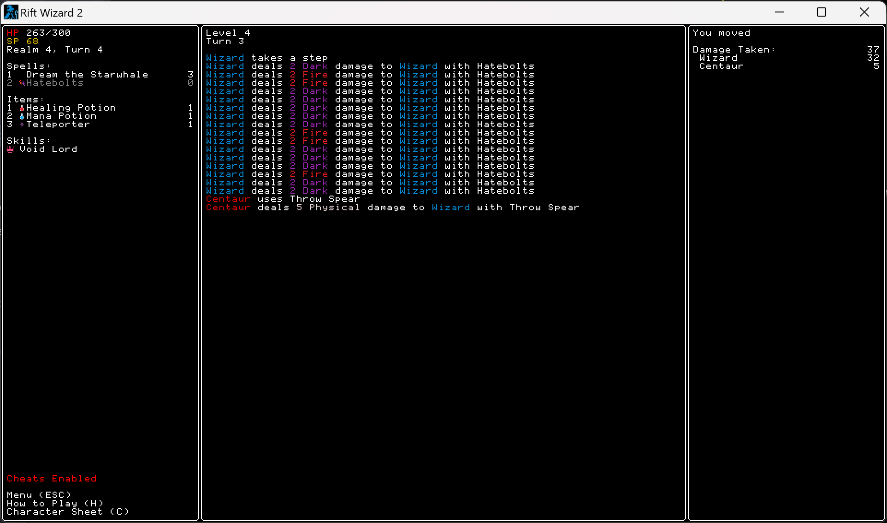The width and height of the screenshot is (887, 523).
Task: Click the red Healing Potion icon
Action: (22, 108)
